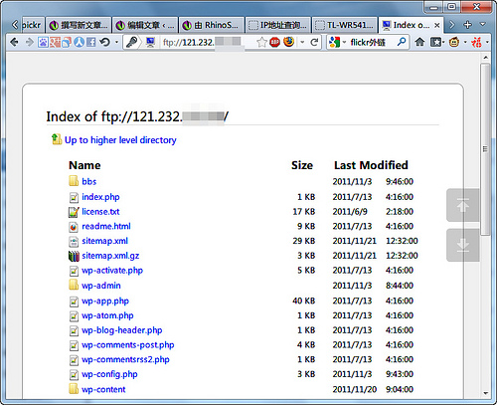Click the scroll to bottom overlay button
The image size is (497, 405).
pos(463,245)
